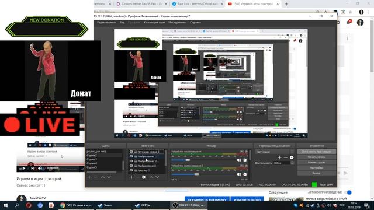Open Вид menu in OBS

tap(122, 22)
